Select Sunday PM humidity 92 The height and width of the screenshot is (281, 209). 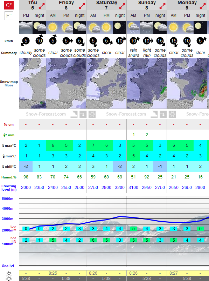coord(147,177)
